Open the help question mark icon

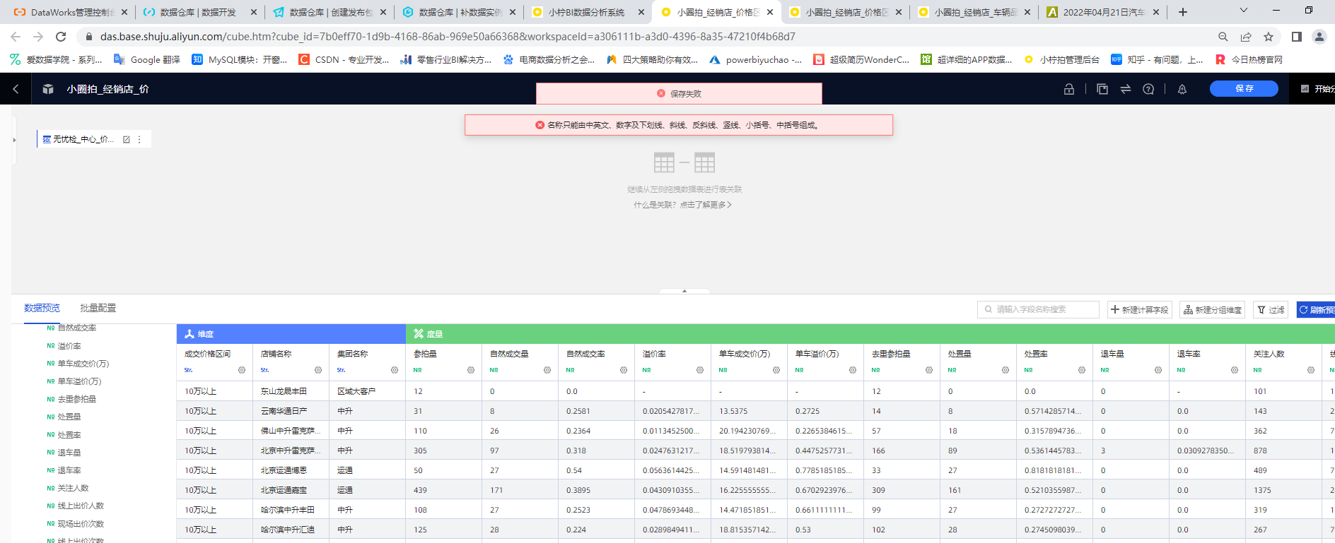pos(1148,89)
